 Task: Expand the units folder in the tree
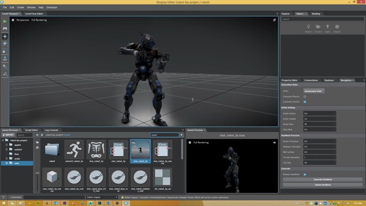click(6, 163)
